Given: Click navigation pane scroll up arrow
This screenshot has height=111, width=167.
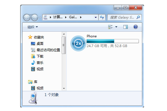Looking at the screenshot, I should 64,34.
